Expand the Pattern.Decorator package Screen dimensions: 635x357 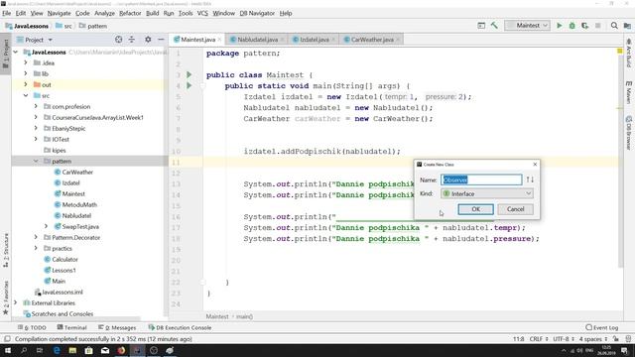[36, 238]
